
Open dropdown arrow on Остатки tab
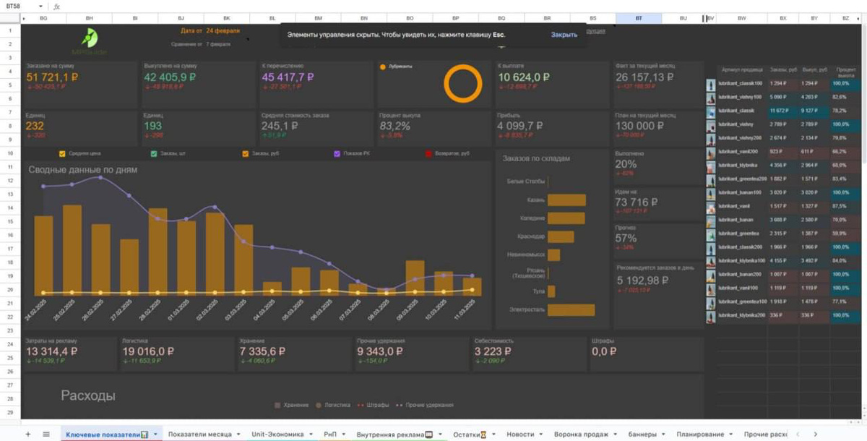coord(493,434)
